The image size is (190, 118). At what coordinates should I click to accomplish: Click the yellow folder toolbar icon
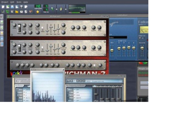click(x=17, y=12)
